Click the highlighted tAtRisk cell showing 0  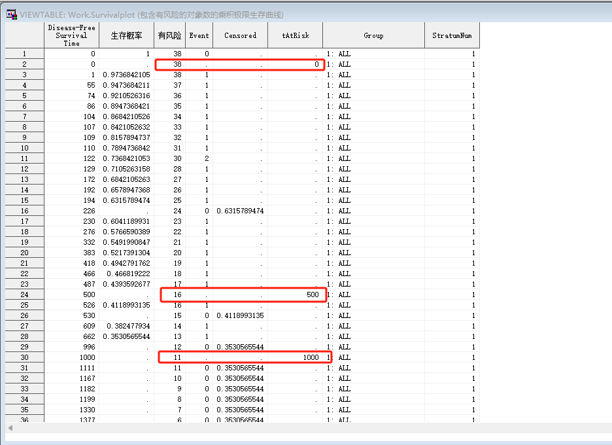[295, 64]
